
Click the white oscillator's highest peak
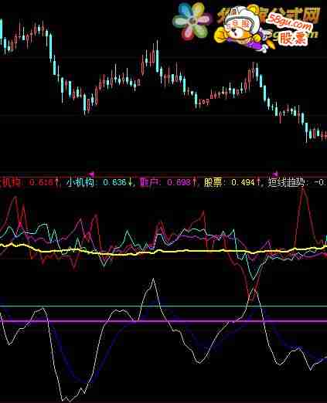154,279
